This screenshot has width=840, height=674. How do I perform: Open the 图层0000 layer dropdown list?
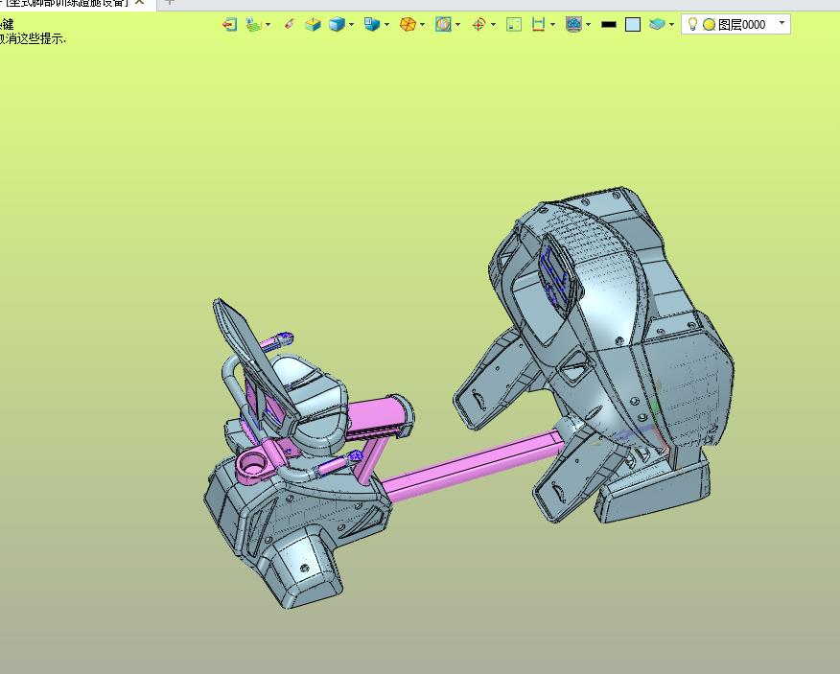click(782, 23)
